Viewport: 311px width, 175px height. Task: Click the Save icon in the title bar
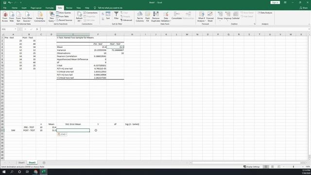tap(4, 2)
